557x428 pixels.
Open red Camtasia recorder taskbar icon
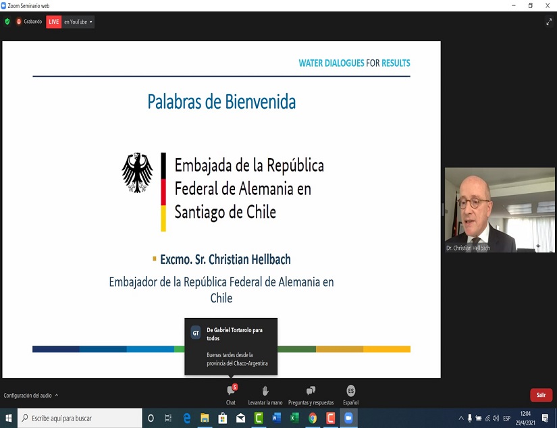[331, 418]
